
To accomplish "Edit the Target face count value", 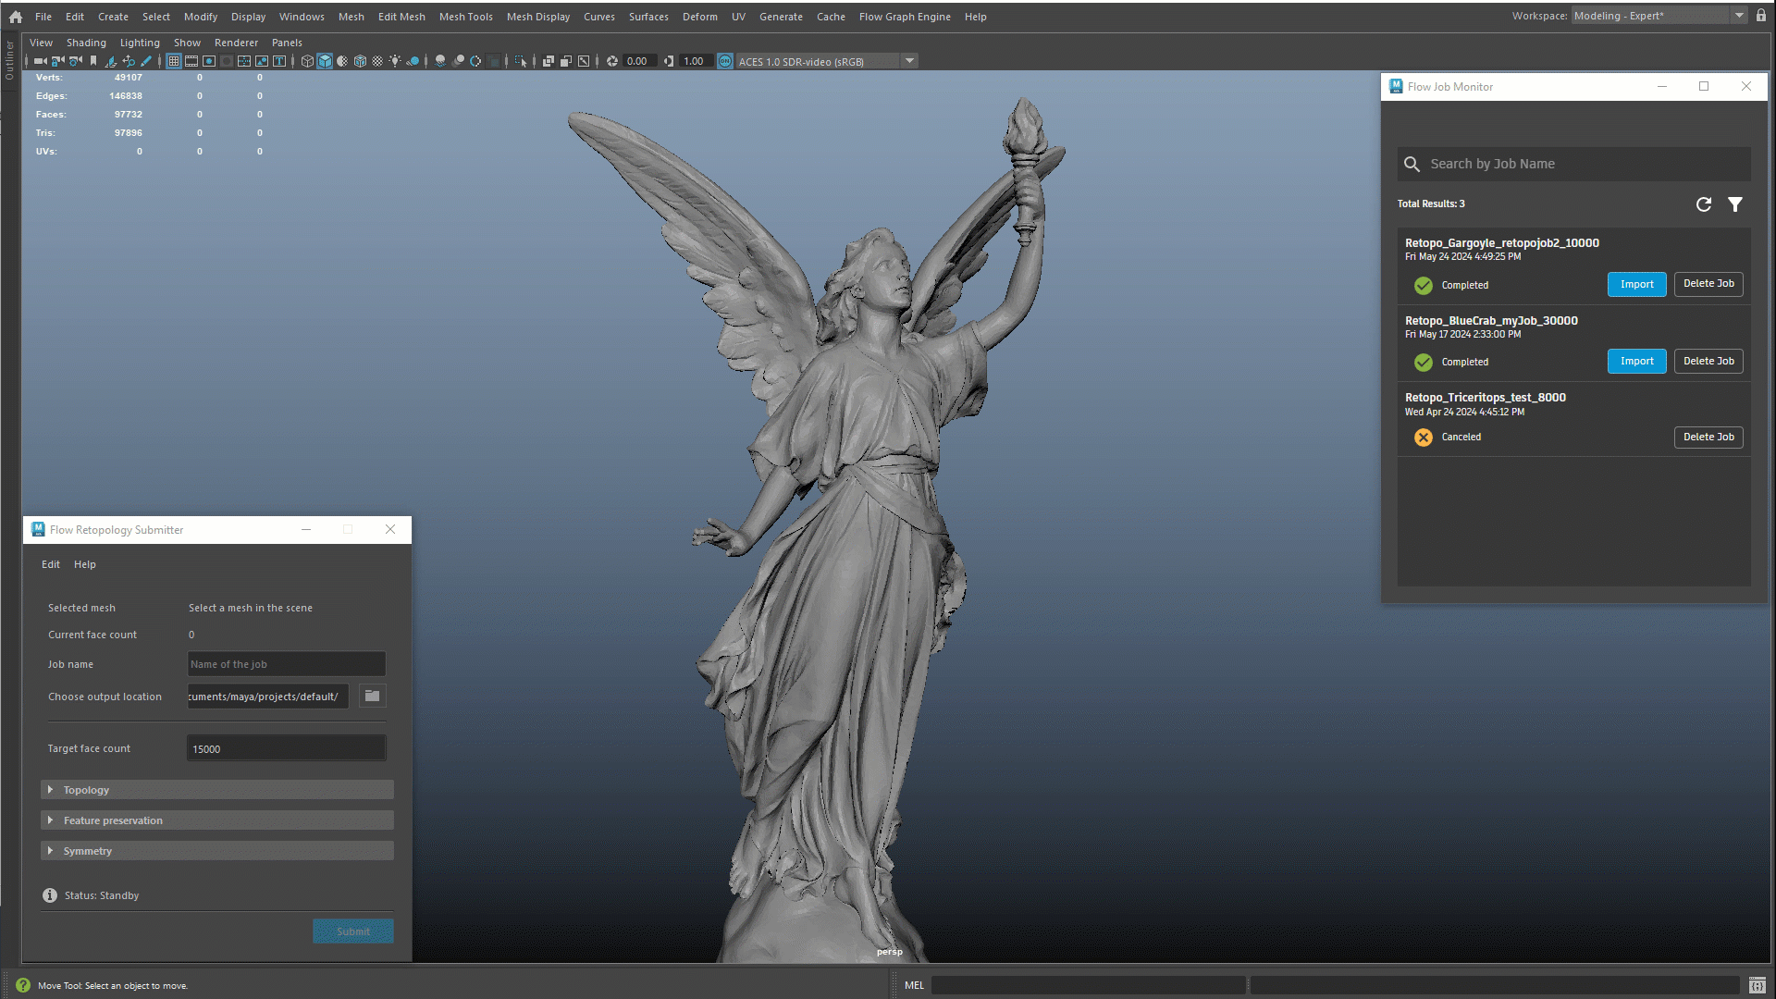I will coord(286,748).
